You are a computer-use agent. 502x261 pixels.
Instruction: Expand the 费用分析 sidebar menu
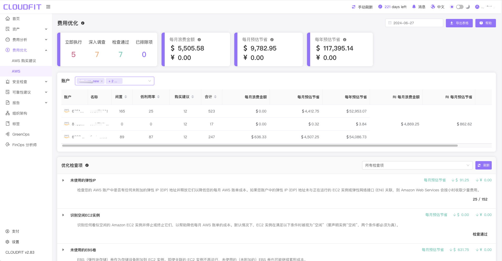[26, 40]
